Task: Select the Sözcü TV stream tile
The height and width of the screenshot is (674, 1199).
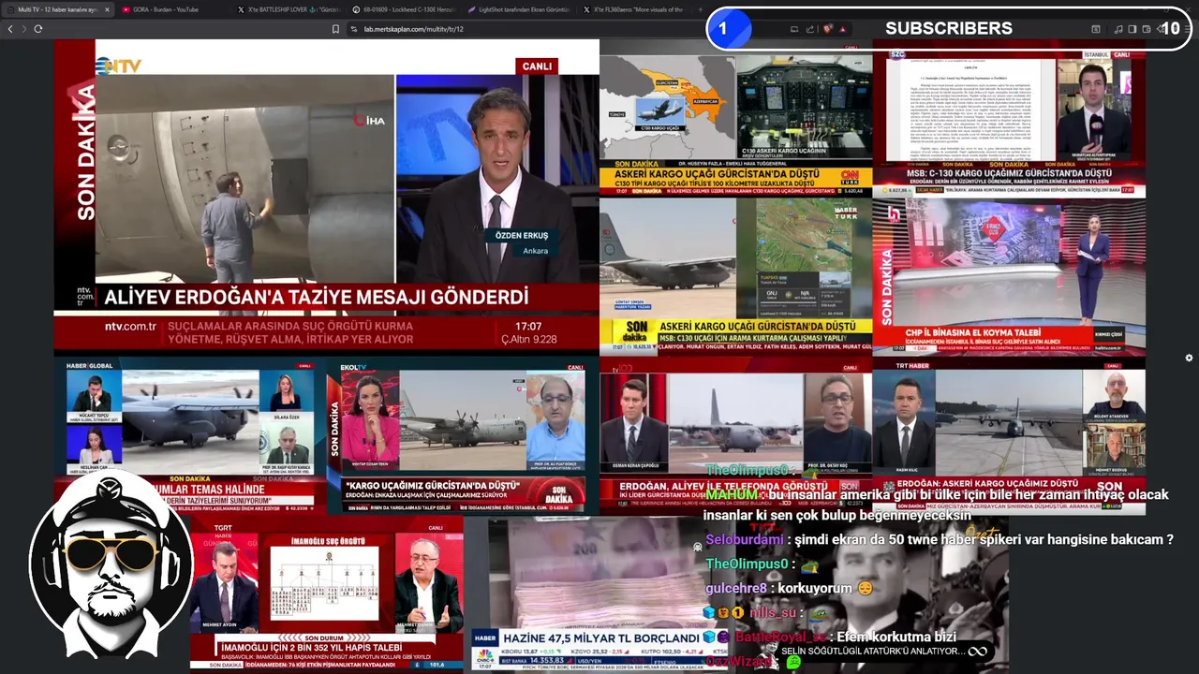Action: click(1009, 118)
